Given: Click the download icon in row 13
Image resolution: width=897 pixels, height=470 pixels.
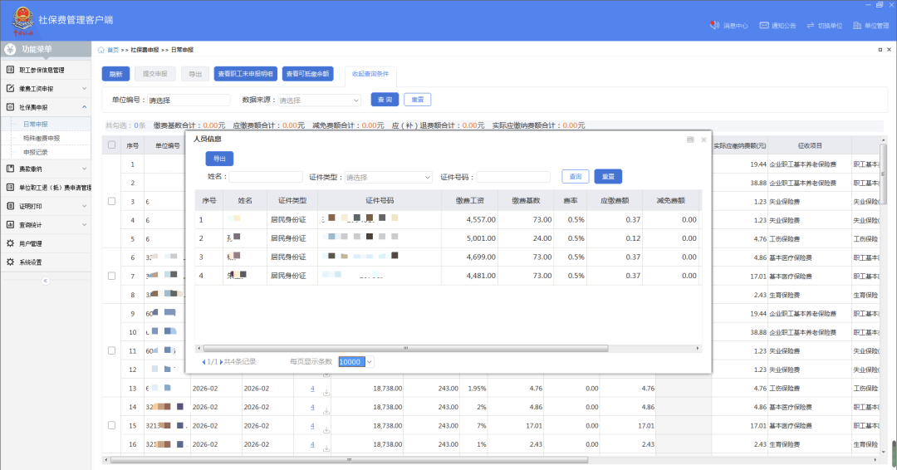Looking at the screenshot, I should tap(326, 392).
